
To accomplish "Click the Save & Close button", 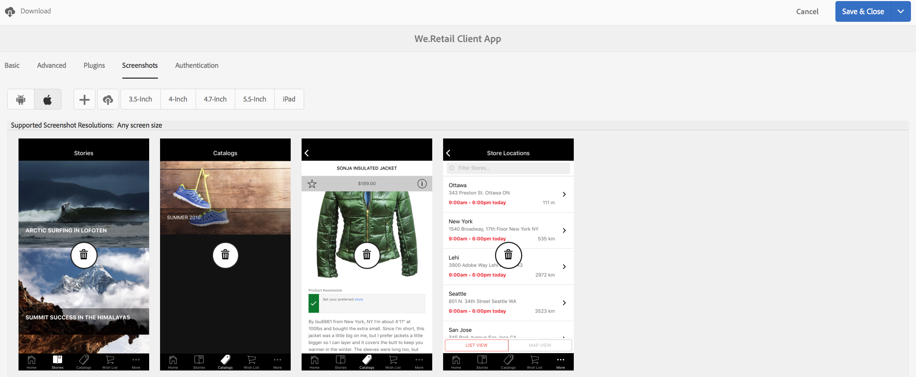I will pyautogui.click(x=863, y=12).
